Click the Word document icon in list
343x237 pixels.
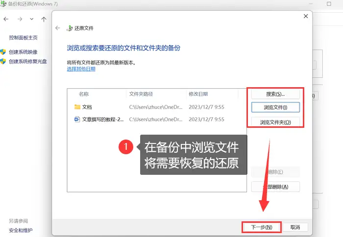tap(77, 119)
